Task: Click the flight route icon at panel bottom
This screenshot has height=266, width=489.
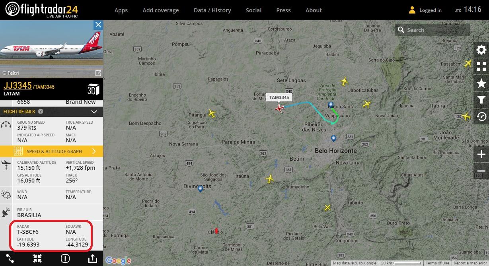Action: [10, 258]
